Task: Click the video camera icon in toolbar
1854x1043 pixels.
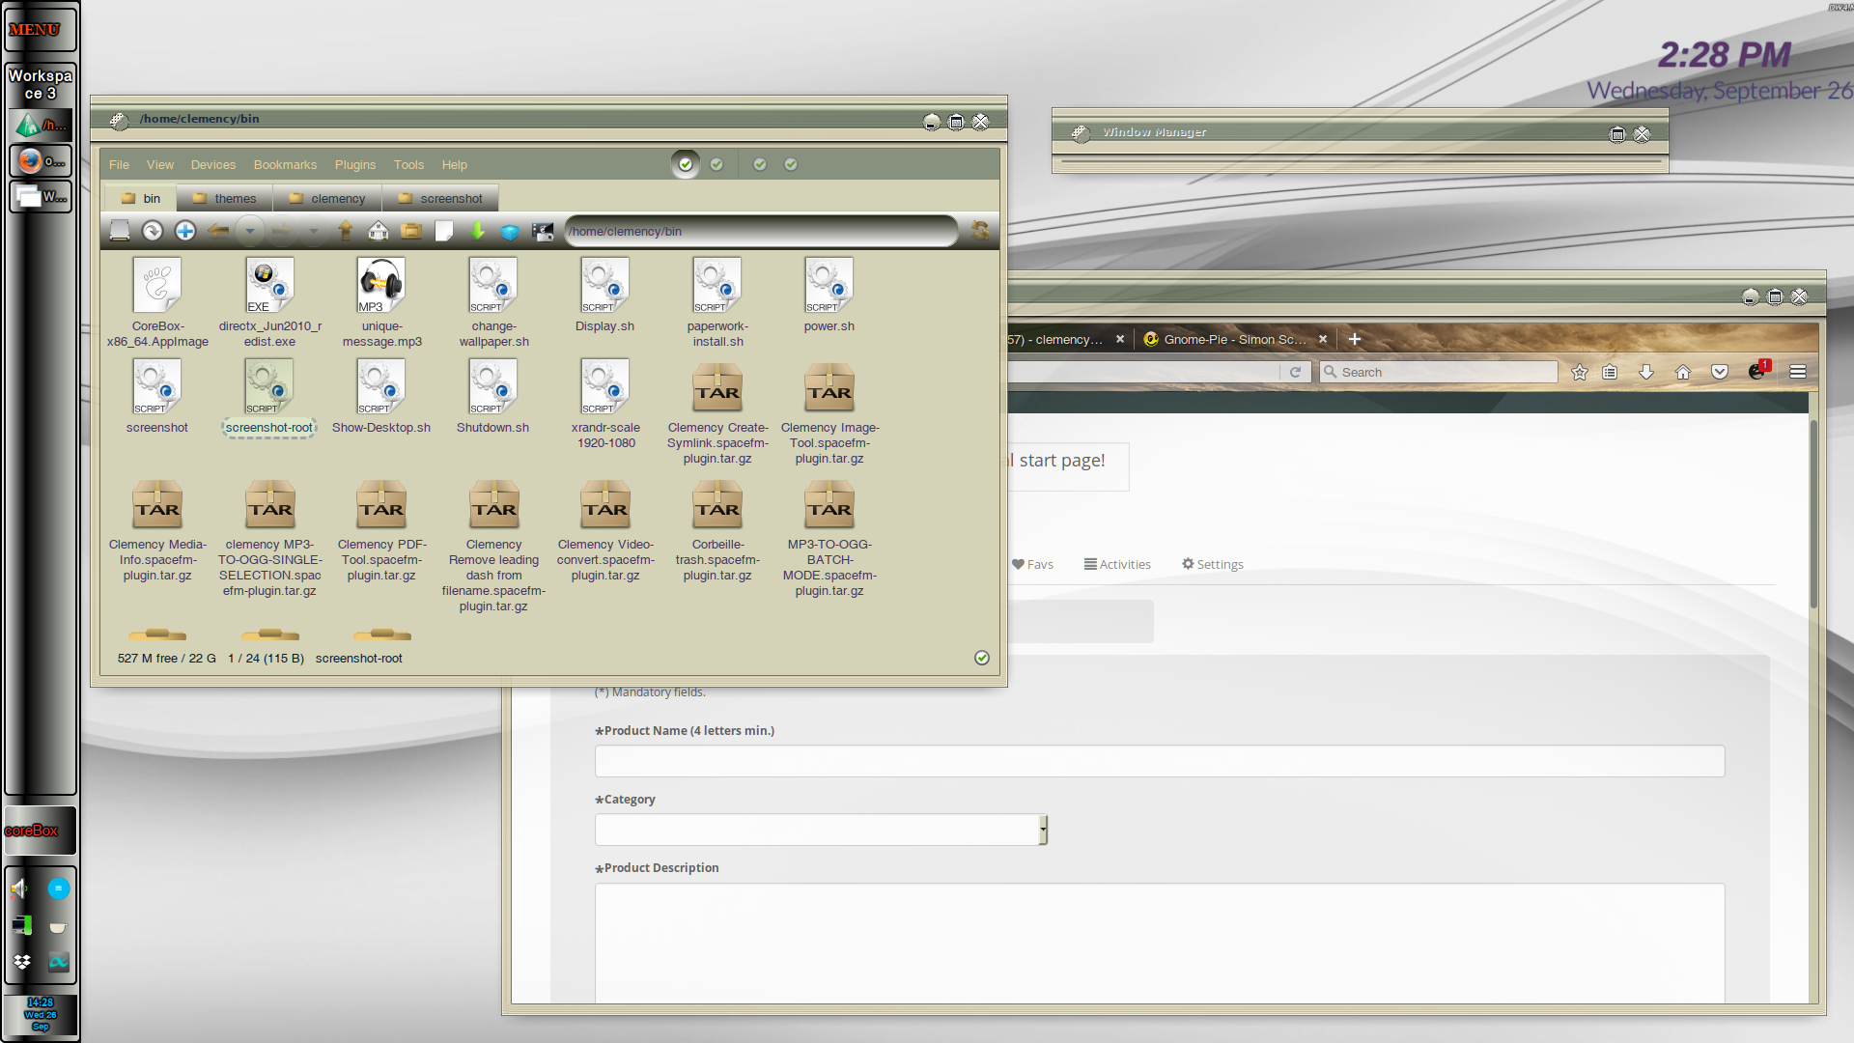Action: 543,231
